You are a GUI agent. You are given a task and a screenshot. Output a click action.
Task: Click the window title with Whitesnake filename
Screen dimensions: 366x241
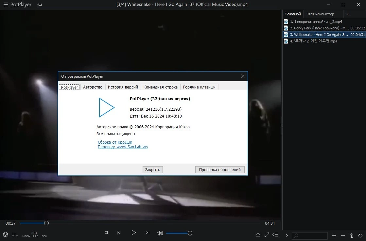pos(182,5)
